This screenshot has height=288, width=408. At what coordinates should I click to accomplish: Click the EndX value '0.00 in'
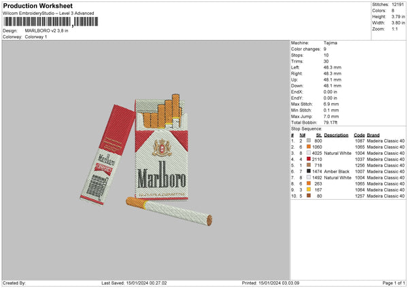[x=330, y=92]
